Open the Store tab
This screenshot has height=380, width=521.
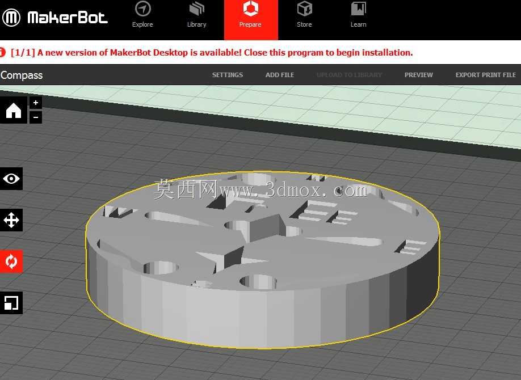pyautogui.click(x=304, y=15)
